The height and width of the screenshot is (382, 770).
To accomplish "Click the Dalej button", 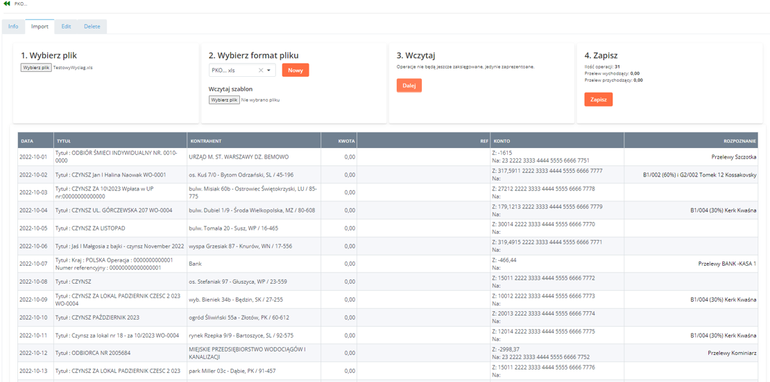I will pyautogui.click(x=409, y=85).
